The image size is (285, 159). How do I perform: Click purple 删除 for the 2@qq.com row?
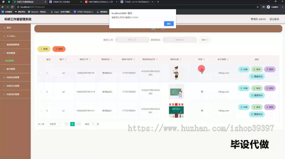click(x=270, y=88)
